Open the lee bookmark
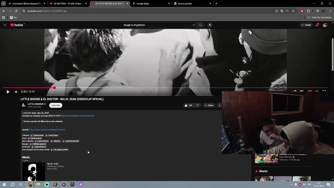 click(x=14, y=17)
